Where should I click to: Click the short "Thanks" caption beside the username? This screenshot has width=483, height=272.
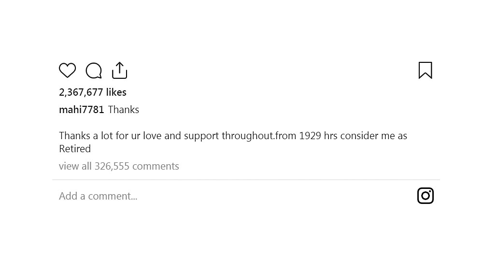click(124, 110)
